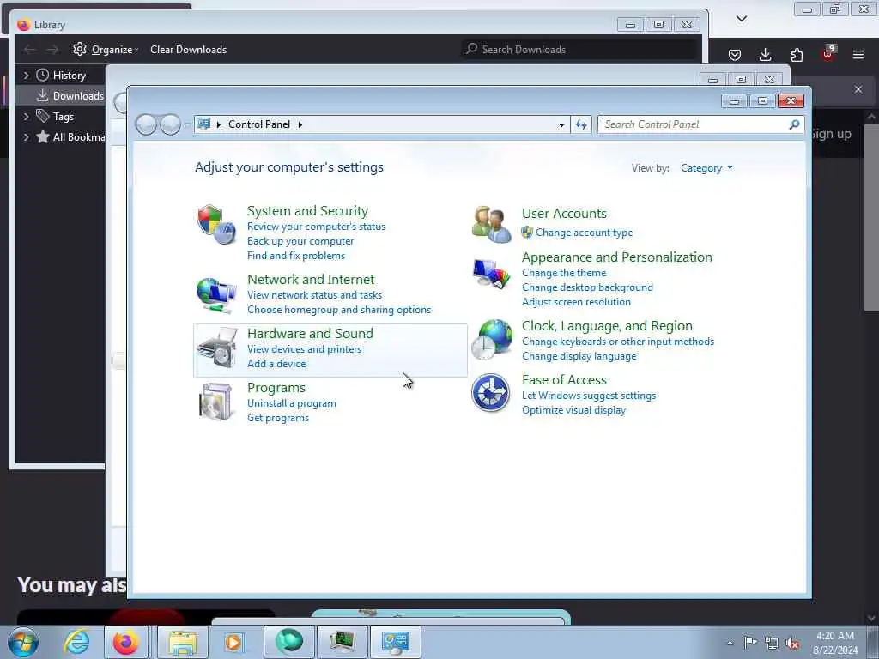Screen dimensions: 879x659
Task: Click Find and fix problems
Action: point(296,256)
